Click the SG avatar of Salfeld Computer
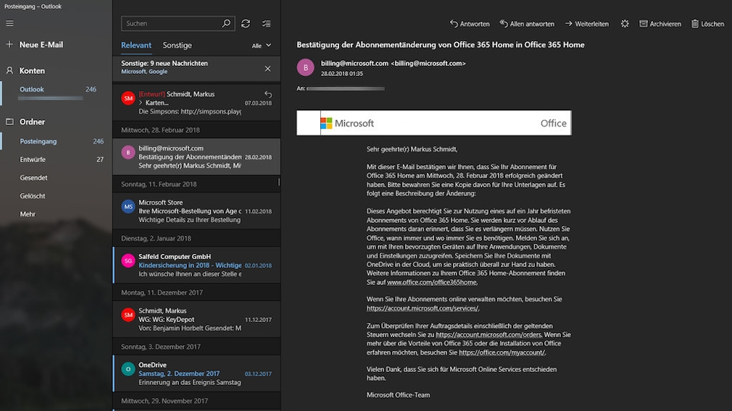The height and width of the screenshot is (411, 732). [x=128, y=260]
